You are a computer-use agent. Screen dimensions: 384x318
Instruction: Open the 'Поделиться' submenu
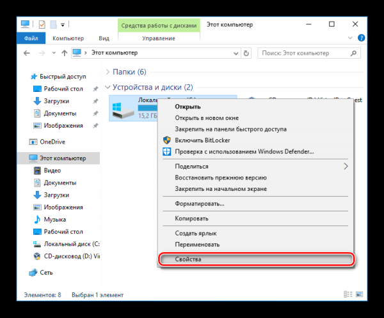pos(255,167)
